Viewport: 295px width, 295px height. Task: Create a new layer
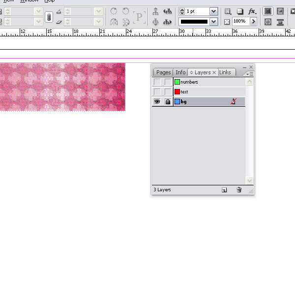point(224,190)
